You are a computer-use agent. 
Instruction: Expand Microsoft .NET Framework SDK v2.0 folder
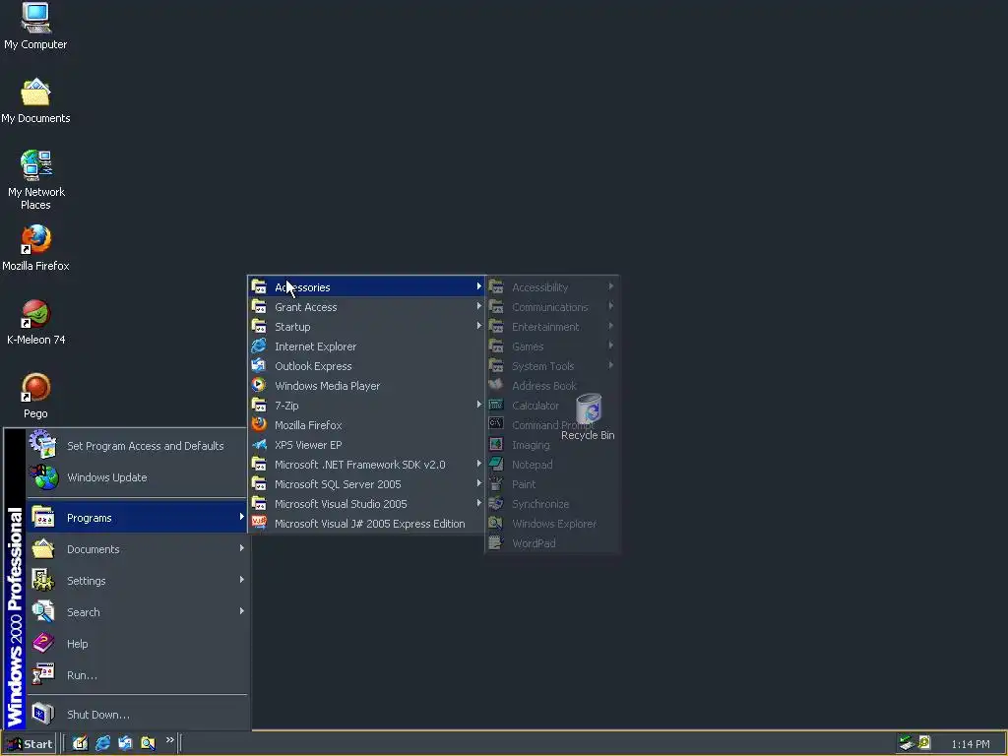366,465
